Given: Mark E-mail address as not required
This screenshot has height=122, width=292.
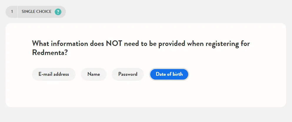Looking at the screenshot, I should tap(54, 74).
